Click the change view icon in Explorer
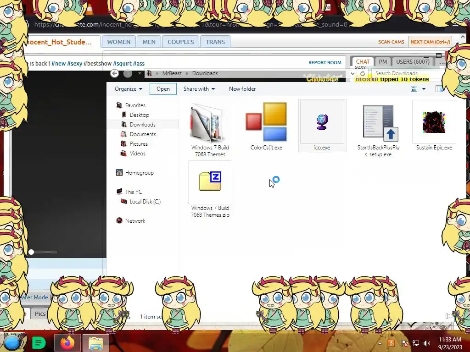This screenshot has height=352, width=470. (414, 89)
